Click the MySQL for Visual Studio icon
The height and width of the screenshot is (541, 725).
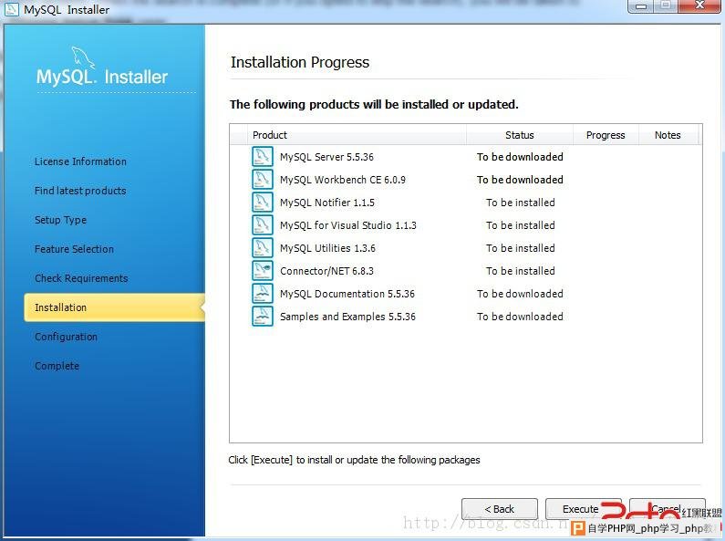click(262, 225)
